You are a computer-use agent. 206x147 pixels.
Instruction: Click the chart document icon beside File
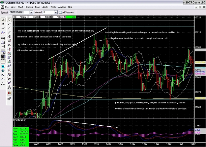click(2, 7)
